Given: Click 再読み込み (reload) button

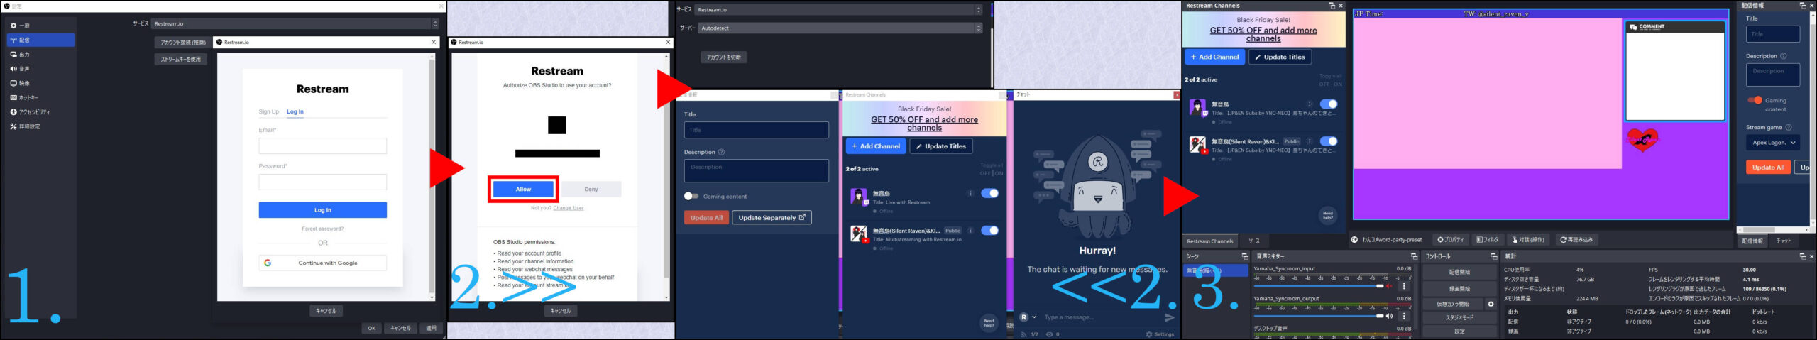Looking at the screenshot, I should point(1576,240).
